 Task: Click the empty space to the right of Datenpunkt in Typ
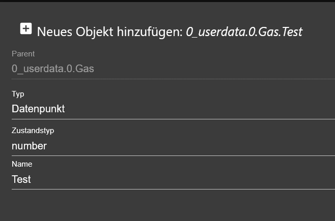200,109
